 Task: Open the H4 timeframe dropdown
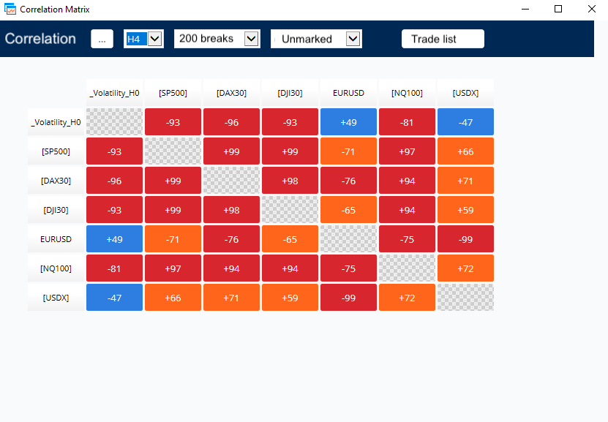(143, 39)
